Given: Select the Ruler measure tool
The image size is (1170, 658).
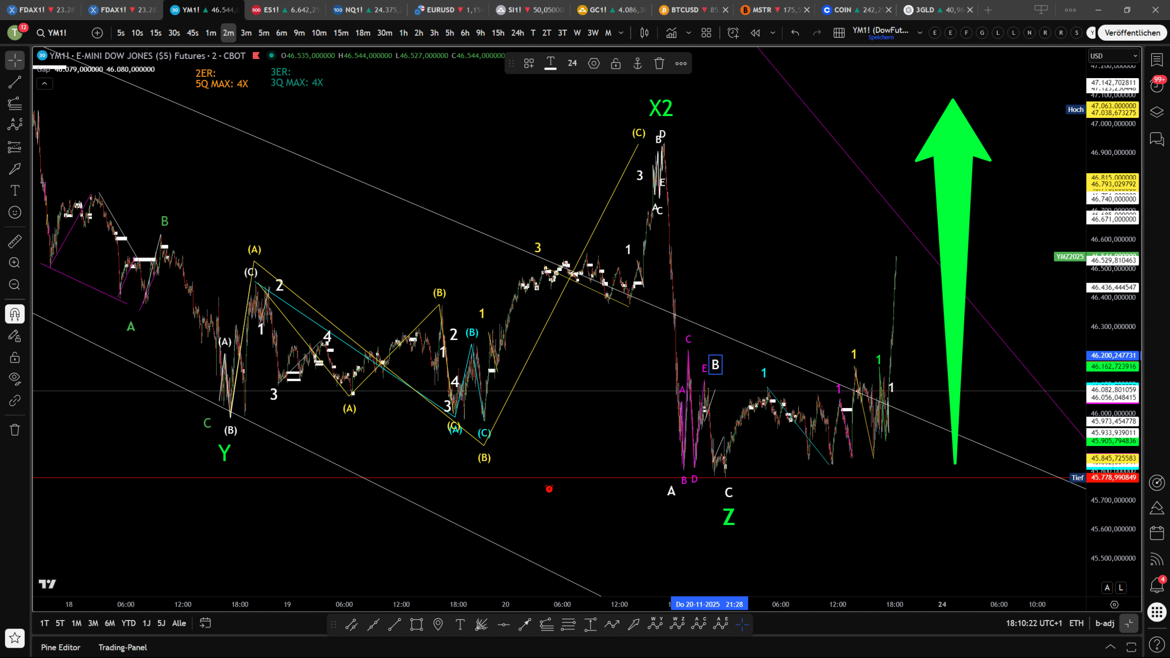Looking at the screenshot, I should click(15, 241).
